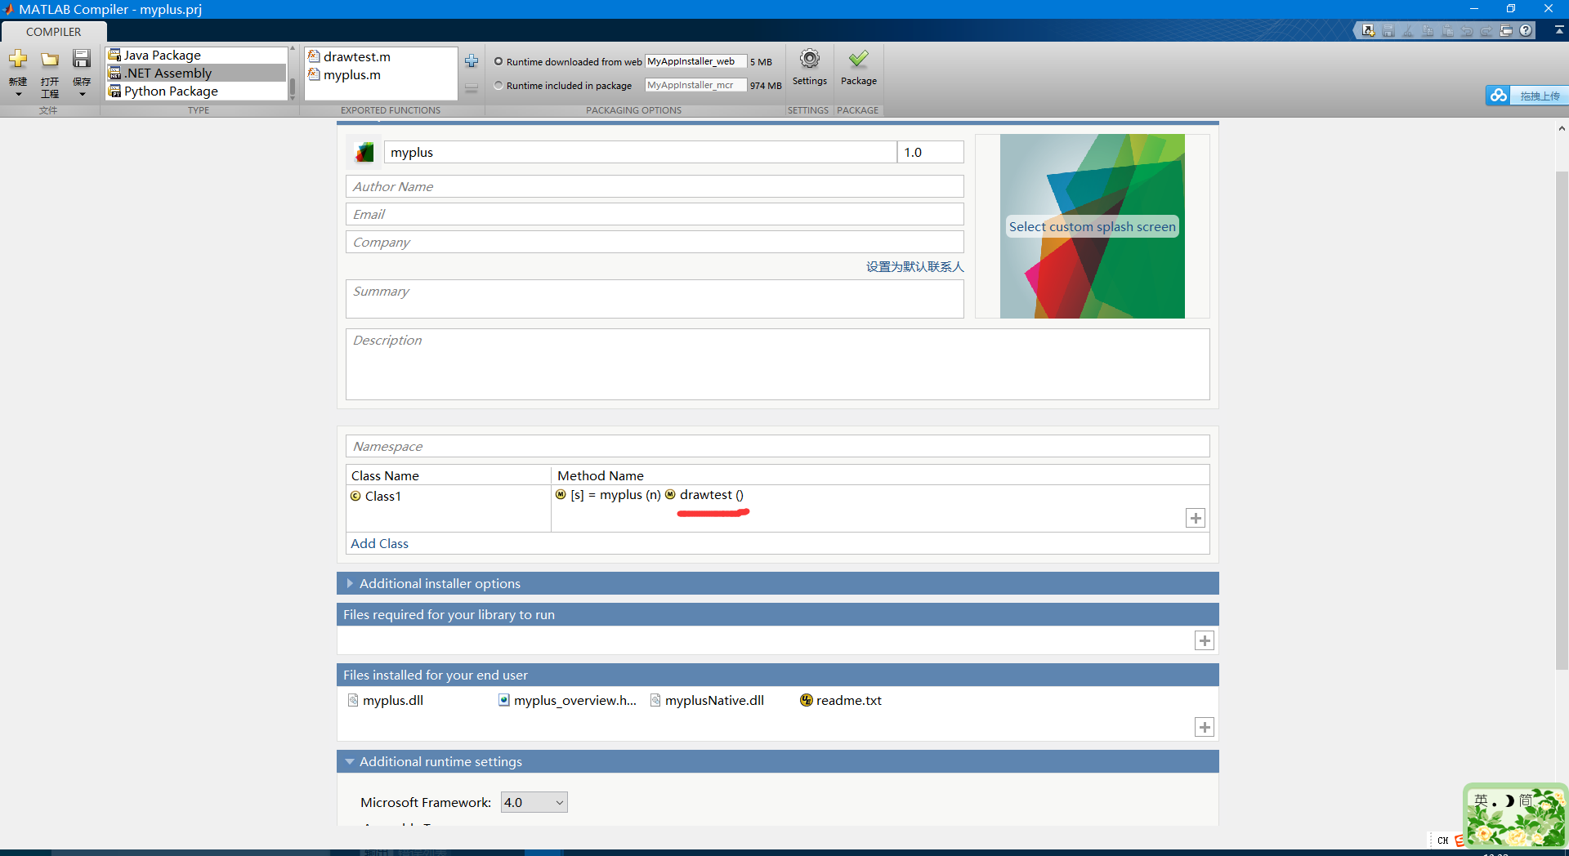Viewport: 1569px width, 856px height.
Task: Click the save icon in quick access bar
Action: point(1388,31)
